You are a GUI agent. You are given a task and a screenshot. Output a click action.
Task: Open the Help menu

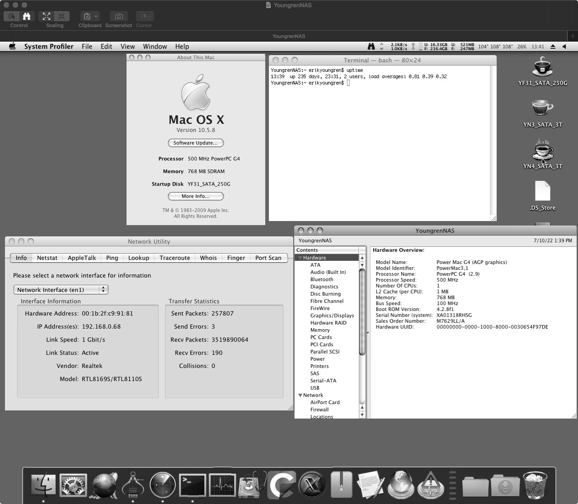coord(182,47)
